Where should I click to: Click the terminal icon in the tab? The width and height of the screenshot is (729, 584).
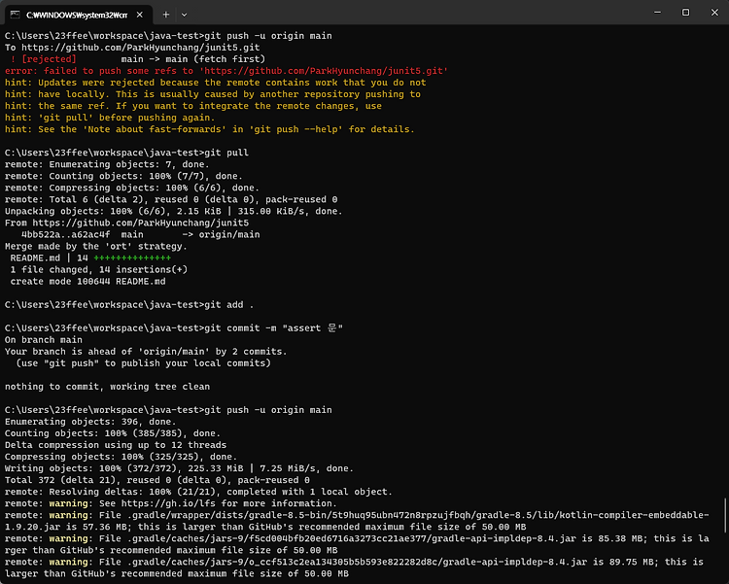coord(15,15)
